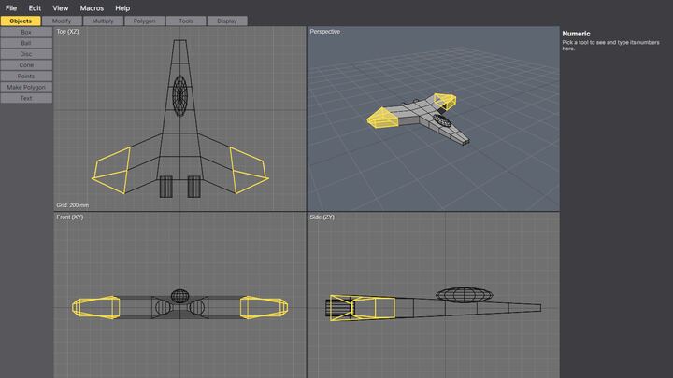Choose the Cone tool
Viewport: 673px width, 378px height.
coord(26,65)
